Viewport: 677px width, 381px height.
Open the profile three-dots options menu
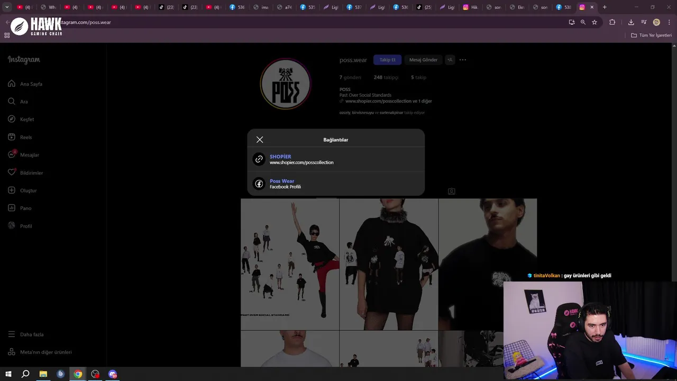click(463, 60)
